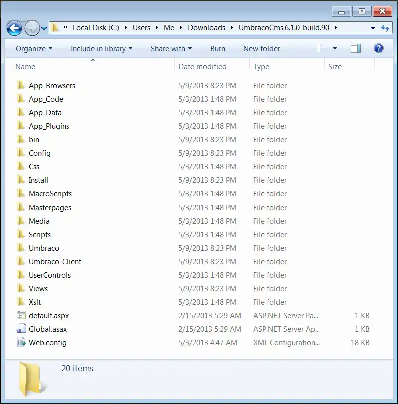Click the large folder icon in details pane
This screenshot has width=398, height=404.
32,379
